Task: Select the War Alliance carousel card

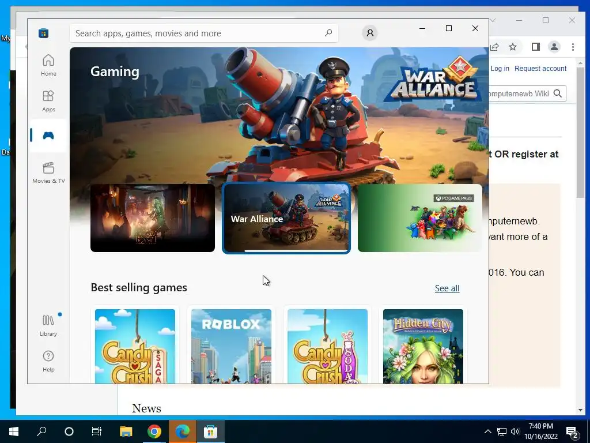Action: (286, 218)
